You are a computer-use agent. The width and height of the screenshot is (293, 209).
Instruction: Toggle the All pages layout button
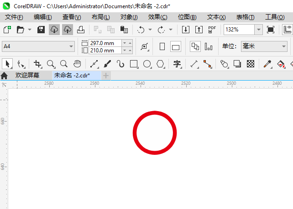[195, 46]
